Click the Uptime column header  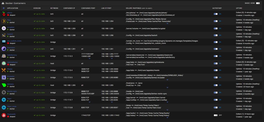click(x=239, y=8)
